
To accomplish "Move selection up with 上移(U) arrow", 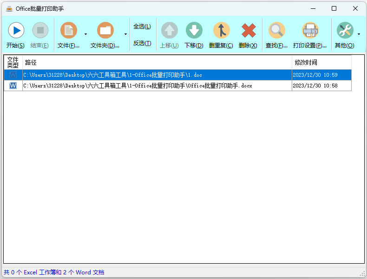I will (170, 30).
